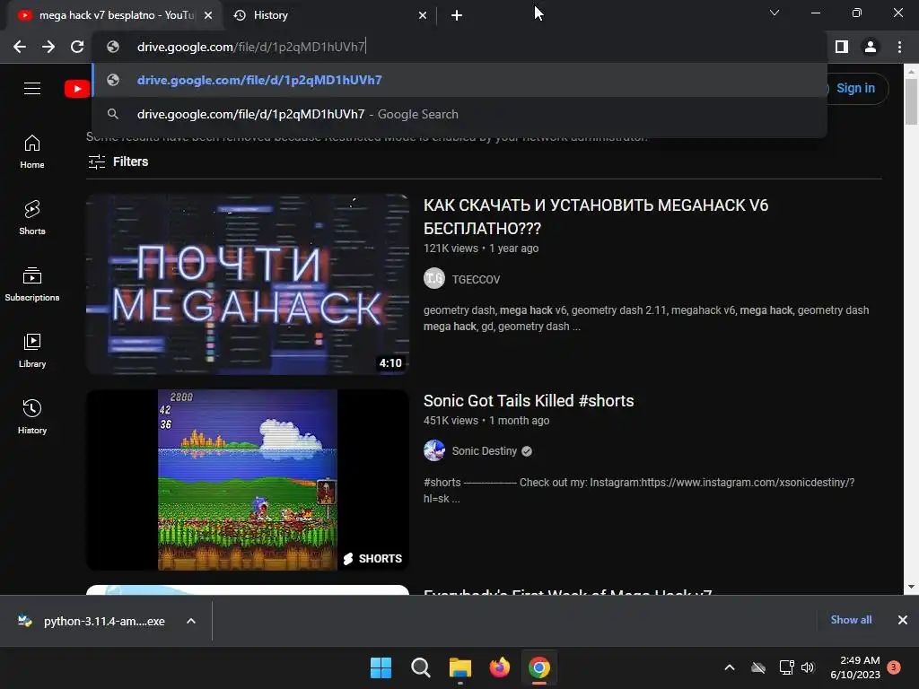Open tab search chevron in title bar
The height and width of the screenshot is (689, 919).
click(x=775, y=13)
